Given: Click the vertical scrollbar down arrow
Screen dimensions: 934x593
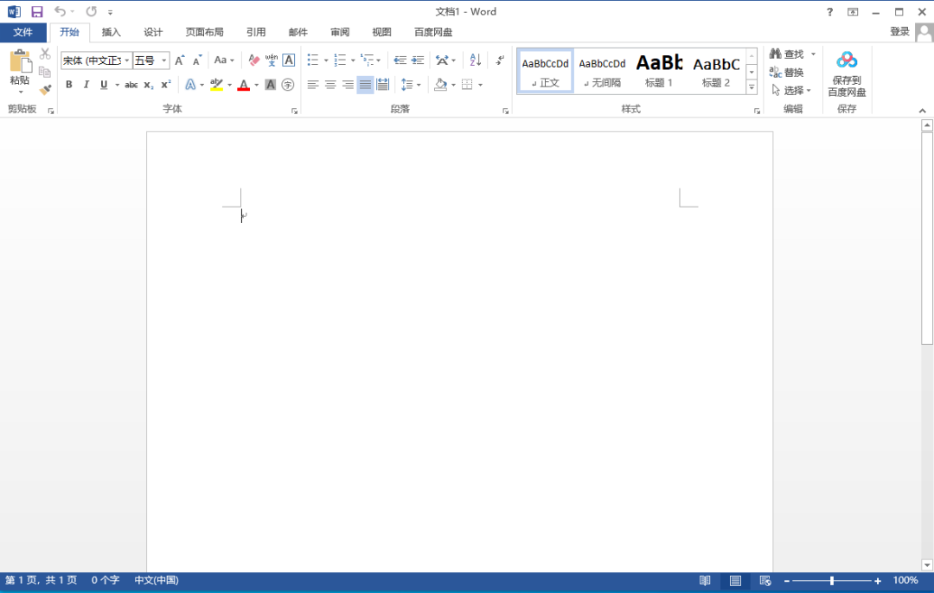Looking at the screenshot, I should (x=926, y=564).
